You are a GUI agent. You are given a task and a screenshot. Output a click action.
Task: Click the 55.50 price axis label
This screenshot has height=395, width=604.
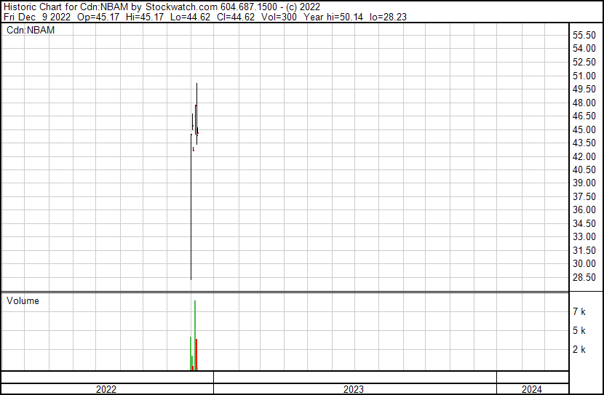point(584,36)
